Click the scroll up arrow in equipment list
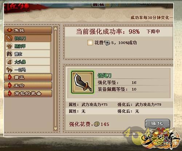Screen dimensions: 182x151 [x=55, y=29]
